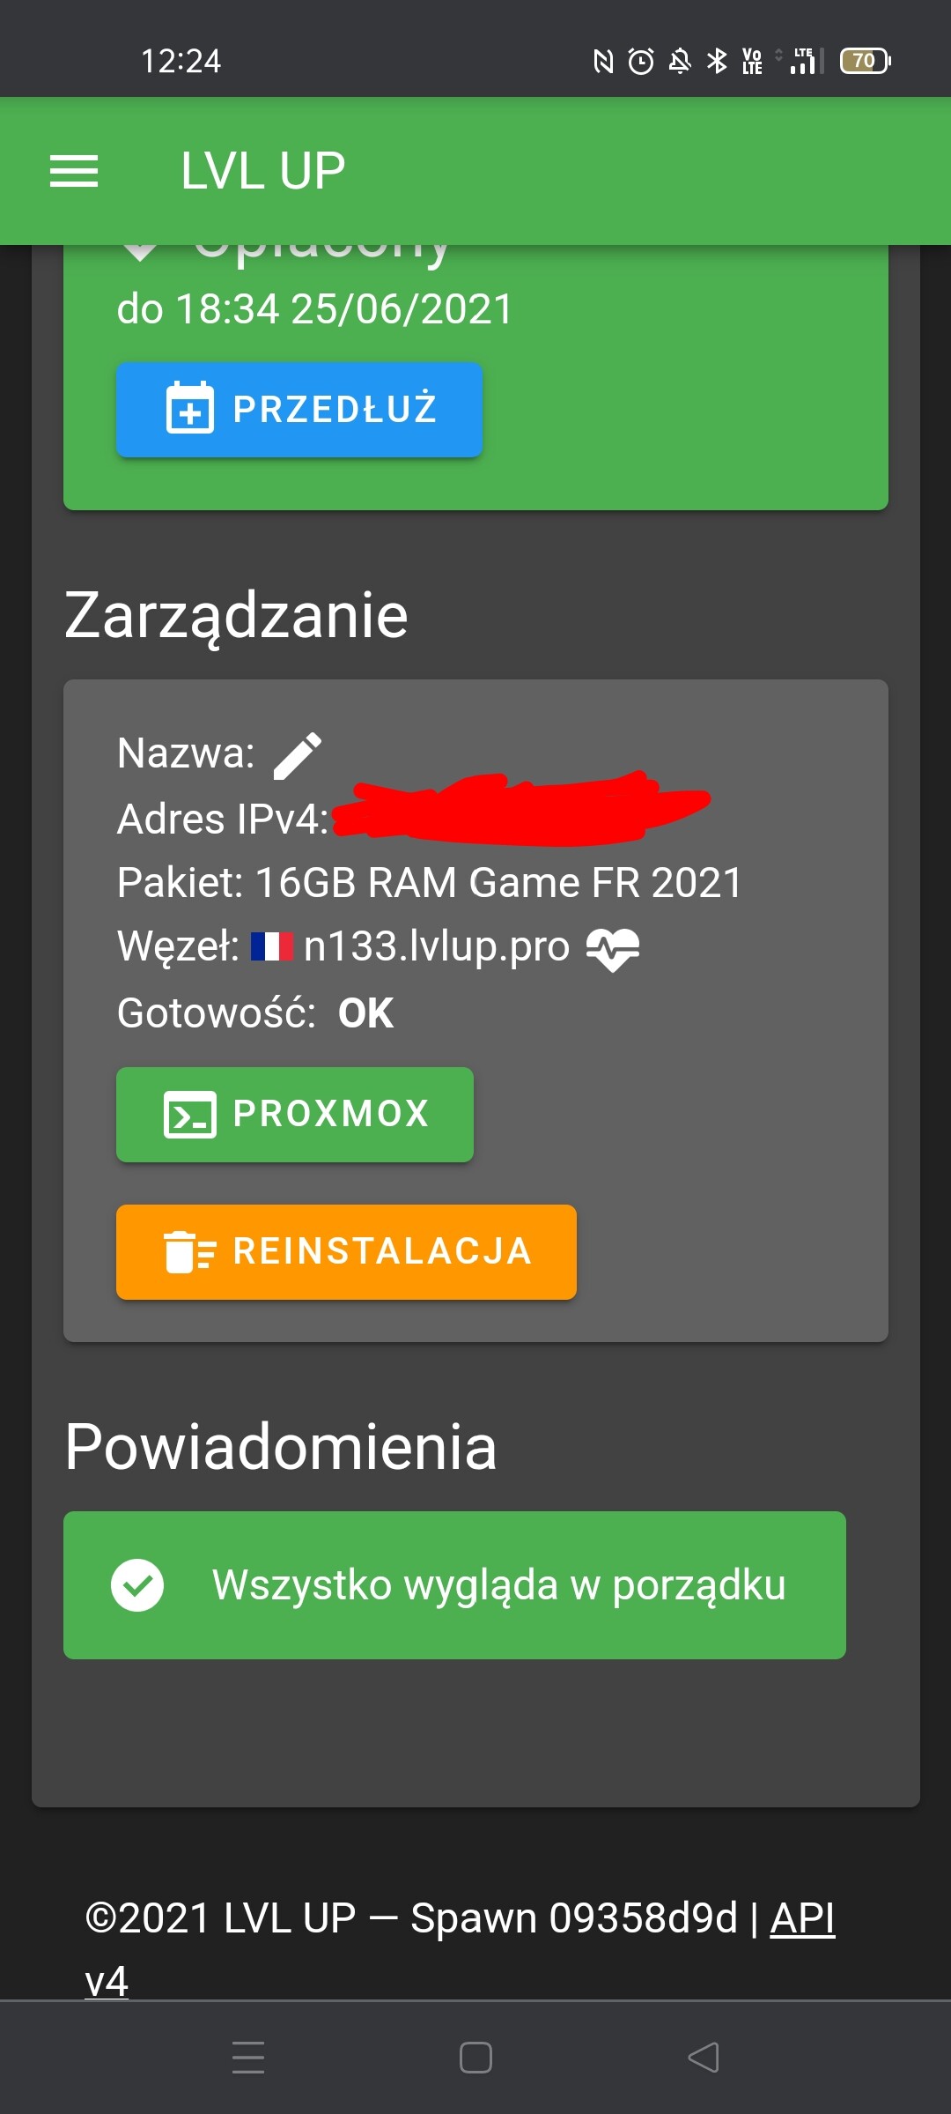Open the hamburger navigation menu
Screen dimensions: 951x2114
point(74,171)
